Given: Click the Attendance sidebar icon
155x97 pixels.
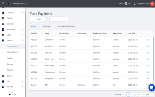Looking at the screenshot, I should point(3,29).
